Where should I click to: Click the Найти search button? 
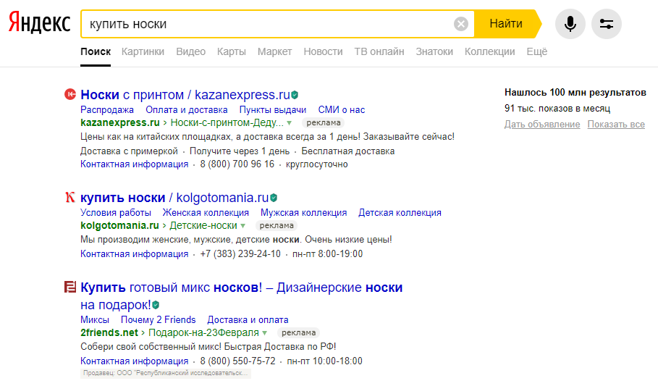pos(507,24)
